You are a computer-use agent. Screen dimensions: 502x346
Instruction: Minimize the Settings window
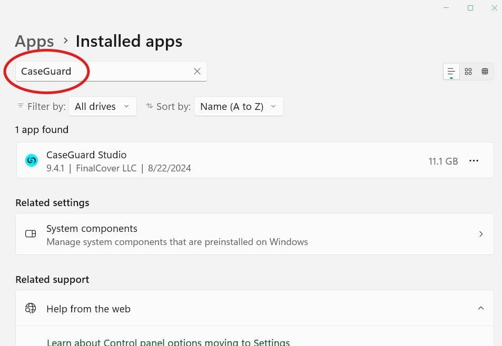446,8
